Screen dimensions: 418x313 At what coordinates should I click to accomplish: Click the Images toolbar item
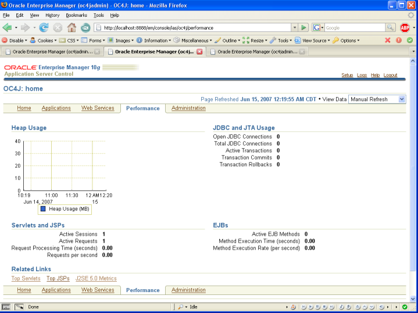point(120,41)
